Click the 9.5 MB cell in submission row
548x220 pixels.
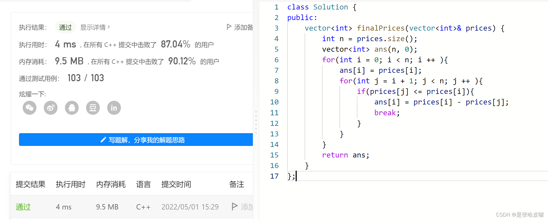107,207
